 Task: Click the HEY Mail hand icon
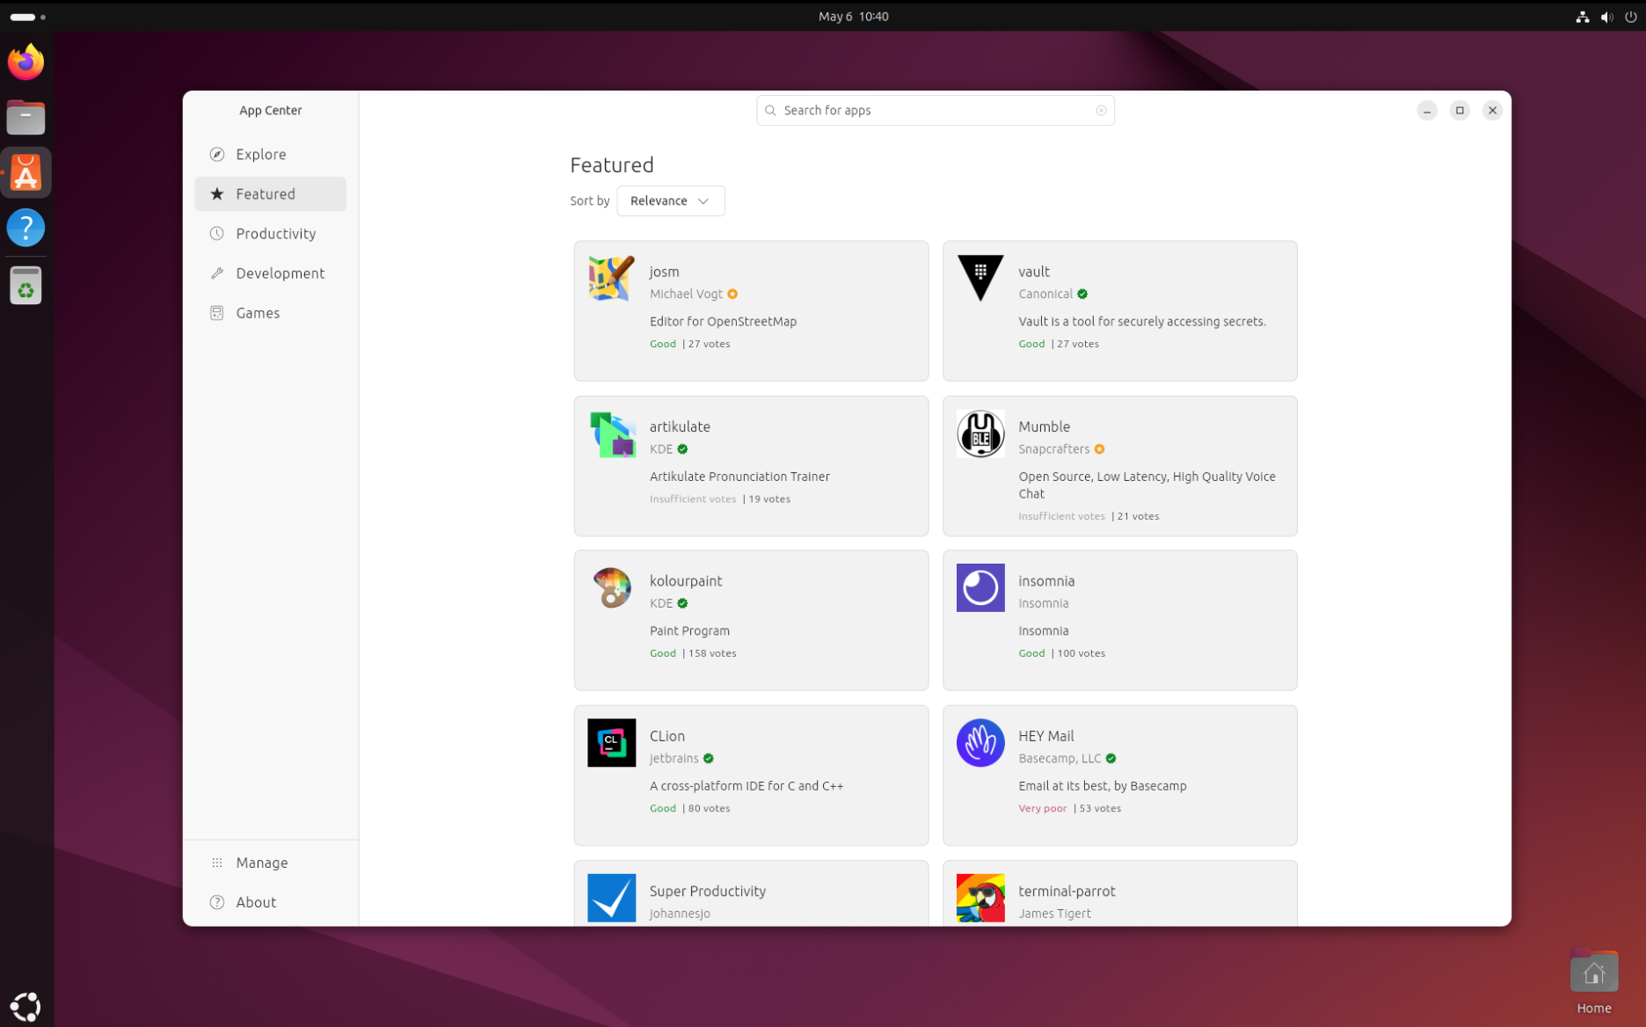click(x=980, y=743)
